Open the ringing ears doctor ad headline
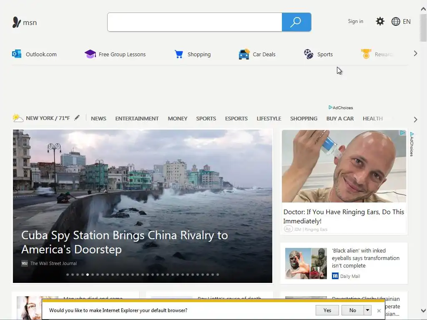The height and width of the screenshot is (320, 427). click(344, 216)
